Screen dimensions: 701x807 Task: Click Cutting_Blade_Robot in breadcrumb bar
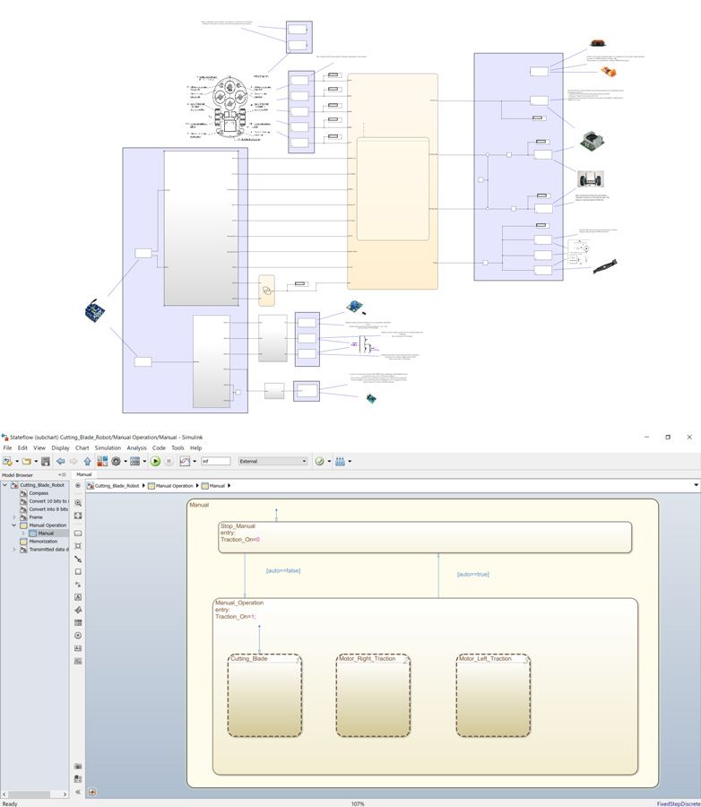(117, 485)
